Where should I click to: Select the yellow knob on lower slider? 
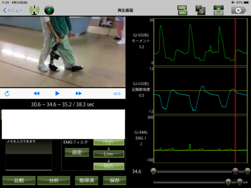tap(228, 182)
